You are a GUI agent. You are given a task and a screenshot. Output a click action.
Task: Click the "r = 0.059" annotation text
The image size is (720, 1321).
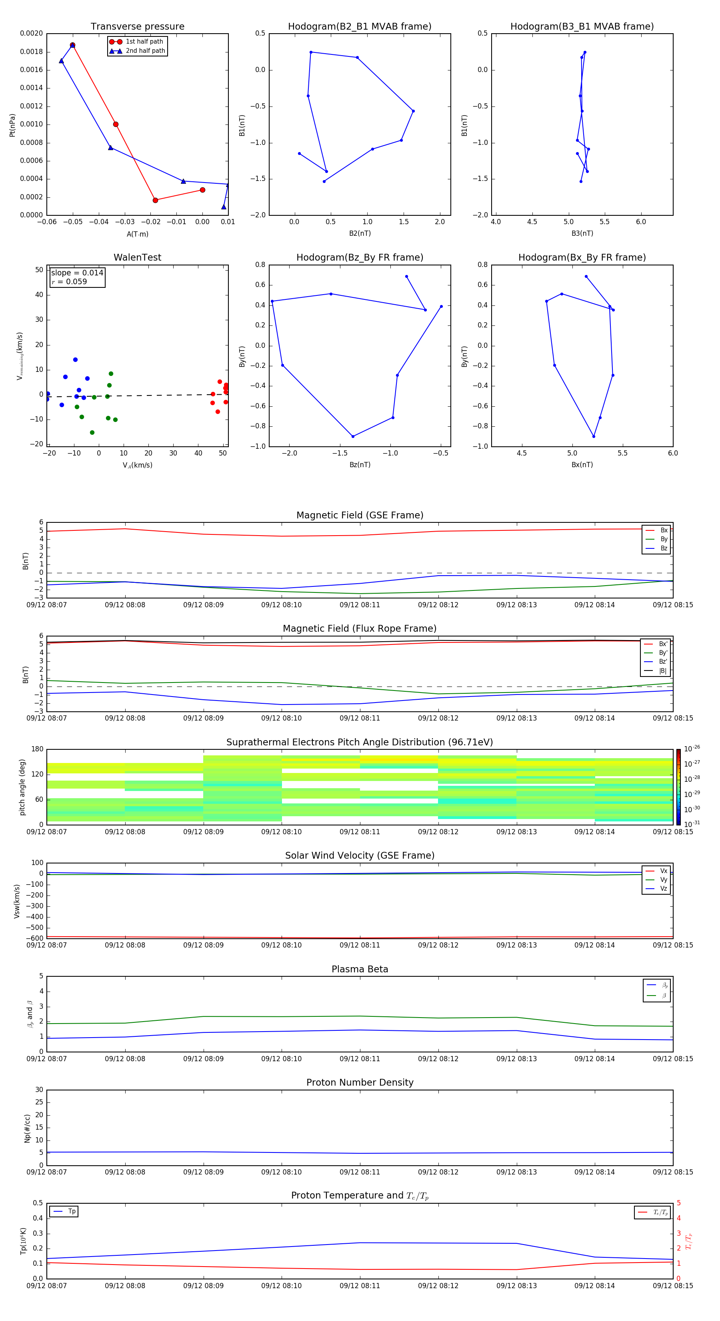pyautogui.click(x=69, y=281)
